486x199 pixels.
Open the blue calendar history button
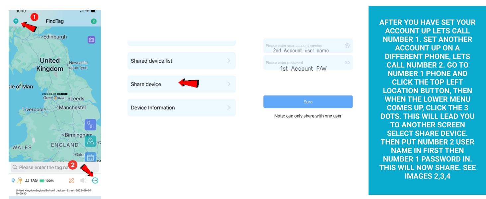coord(90,157)
